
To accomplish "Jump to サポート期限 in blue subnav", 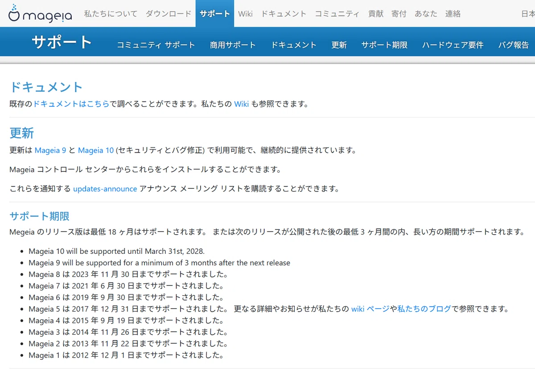I will 384,45.
